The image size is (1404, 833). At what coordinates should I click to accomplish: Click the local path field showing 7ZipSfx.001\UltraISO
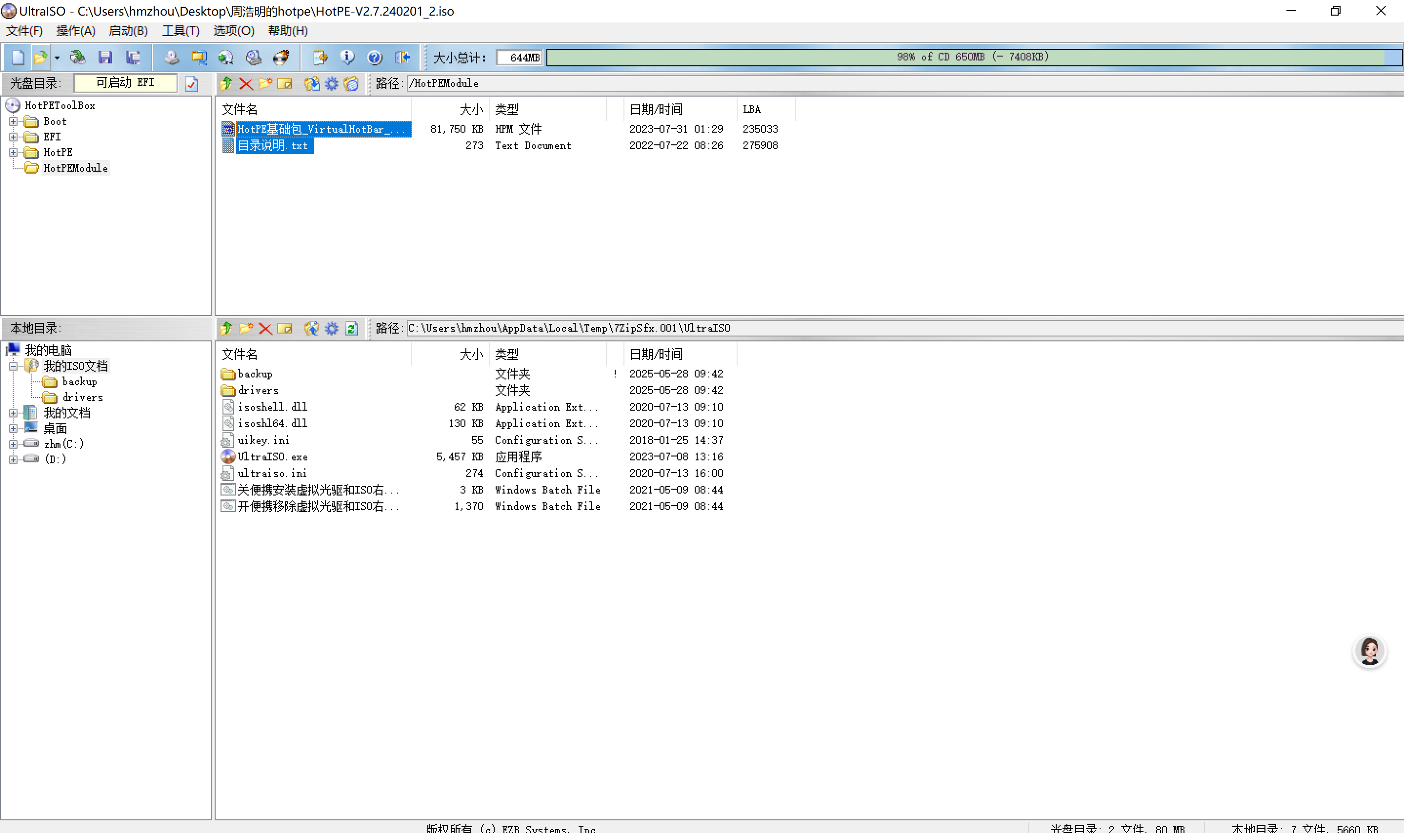tap(905, 328)
